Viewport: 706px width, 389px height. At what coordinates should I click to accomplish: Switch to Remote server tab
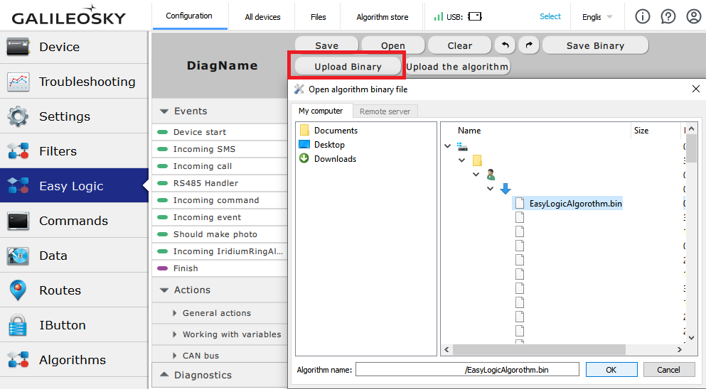[385, 111]
